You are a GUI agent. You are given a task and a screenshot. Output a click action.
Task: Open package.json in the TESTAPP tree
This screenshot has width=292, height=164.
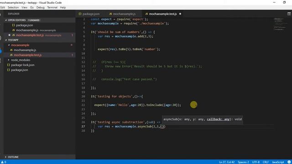20,70
